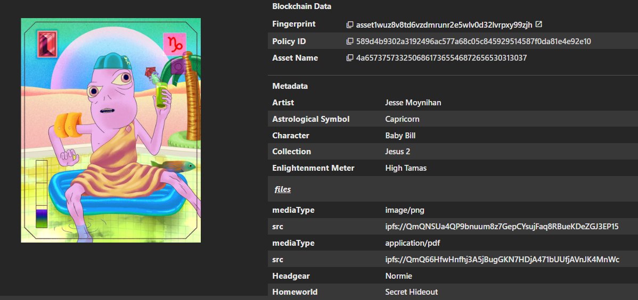This screenshot has width=638, height=300.
Task: Select ipfs src ending DeZGJ3EP15
Action: coord(502,227)
